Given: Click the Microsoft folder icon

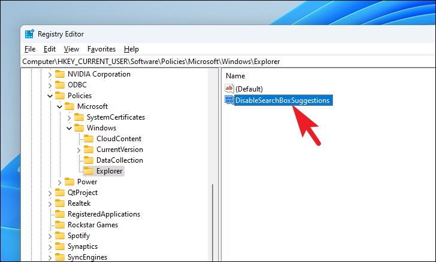Looking at the screenshot, I should pos(69,106).
